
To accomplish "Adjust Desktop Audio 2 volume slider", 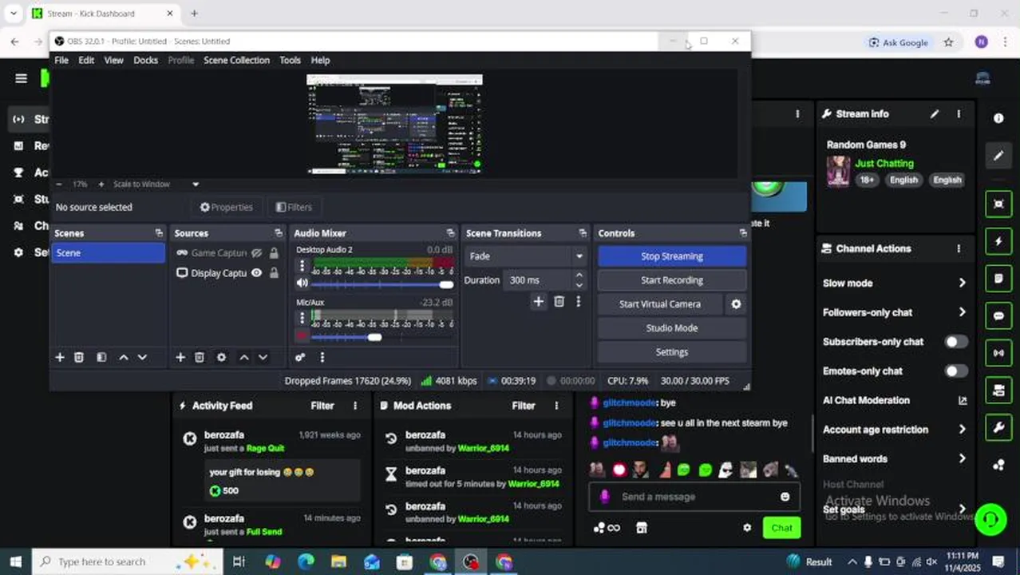I will [x=382, y=284].
